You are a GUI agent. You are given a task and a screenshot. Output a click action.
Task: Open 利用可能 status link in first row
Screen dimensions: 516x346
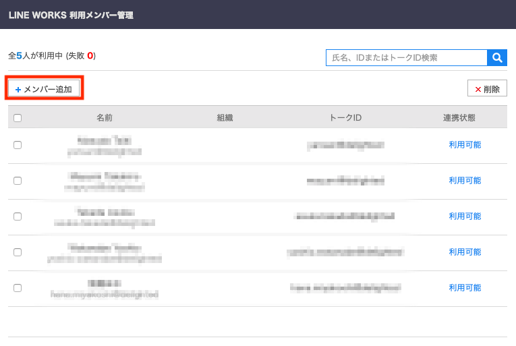coord(465,145)
